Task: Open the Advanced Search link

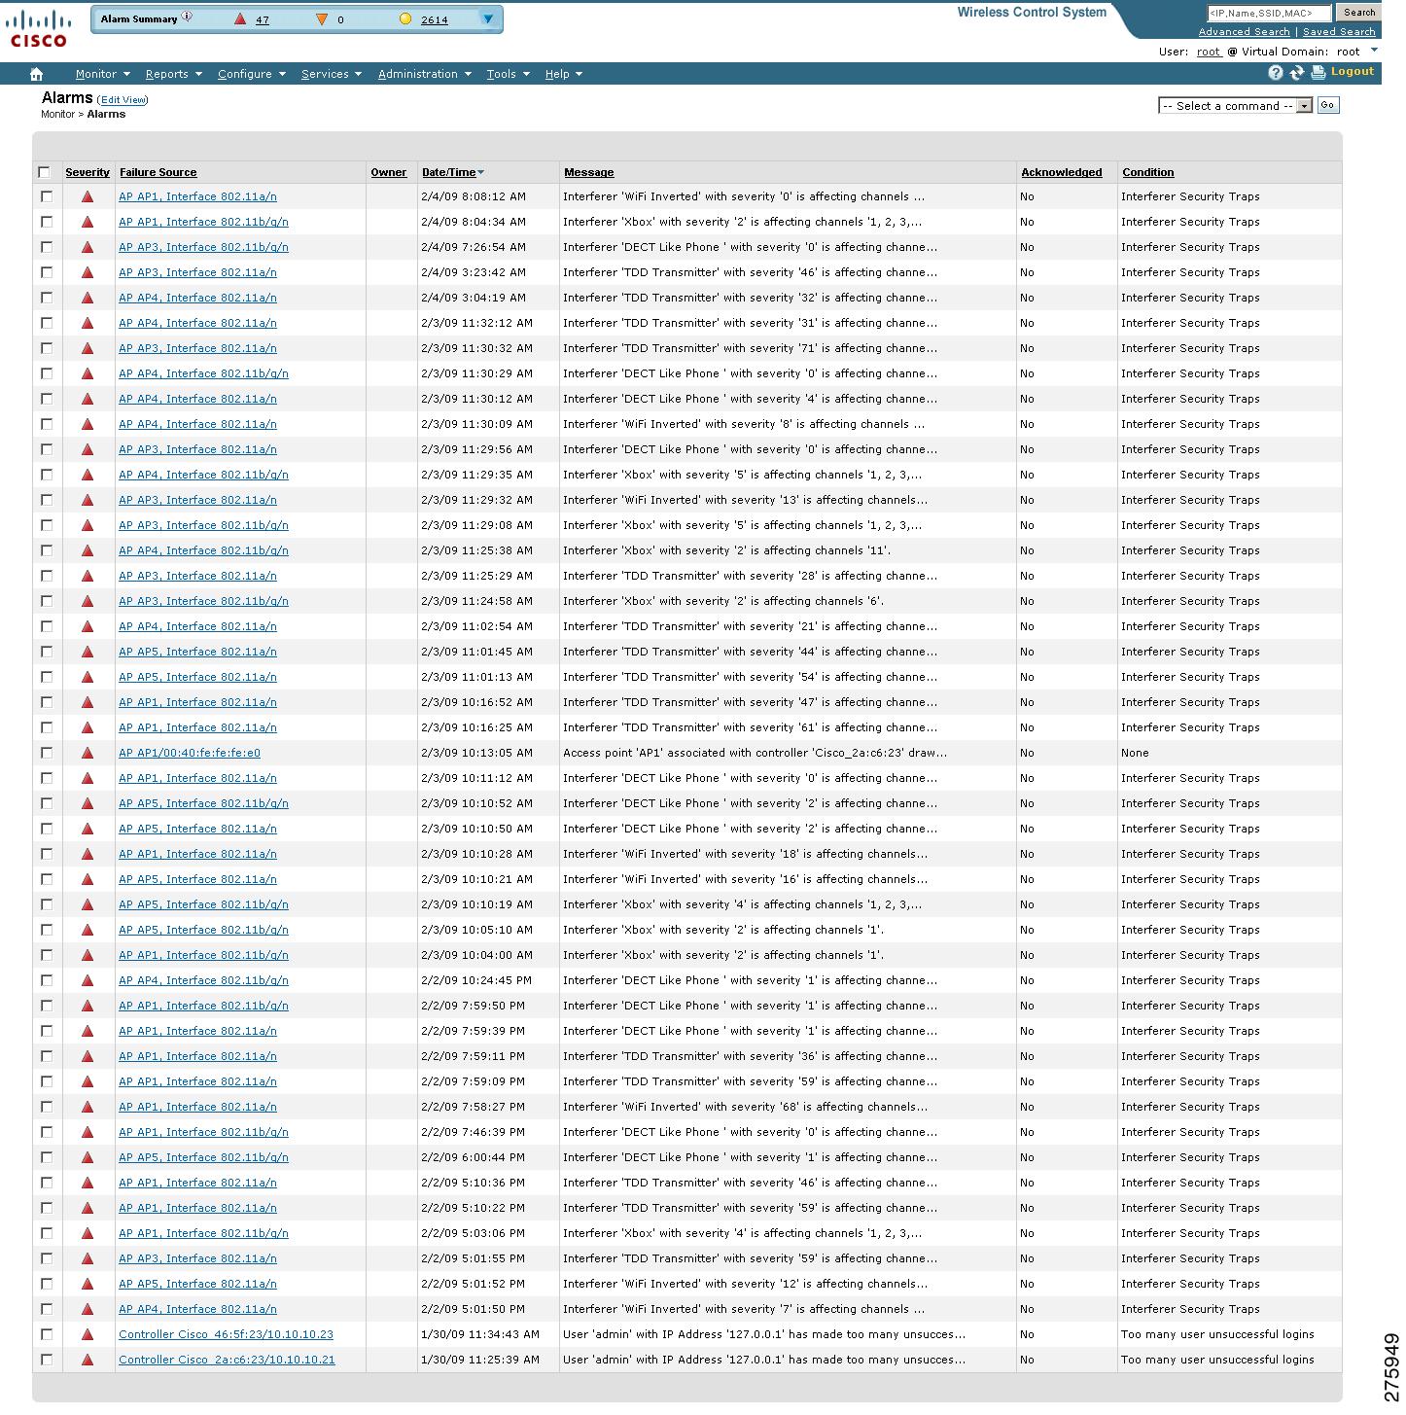Action: pyautogui.click(x=1245, y=31)
